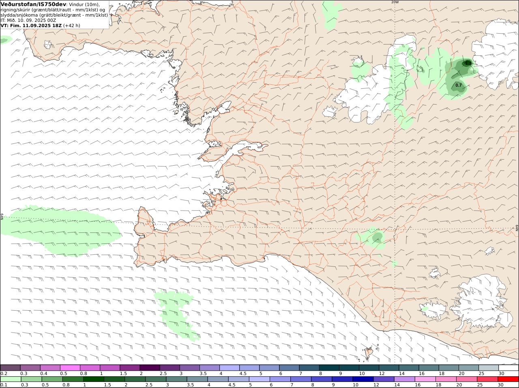Screen dimensions: 519x388
Task: Pick the snow legend swatch starting at 0.5 (bright pink)
Action: [x=70, y=367]
